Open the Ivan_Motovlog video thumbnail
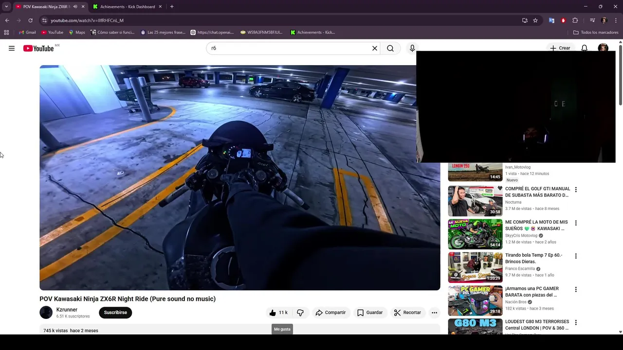This screenshot has width=623, height=350. click(x=475, y=172)
